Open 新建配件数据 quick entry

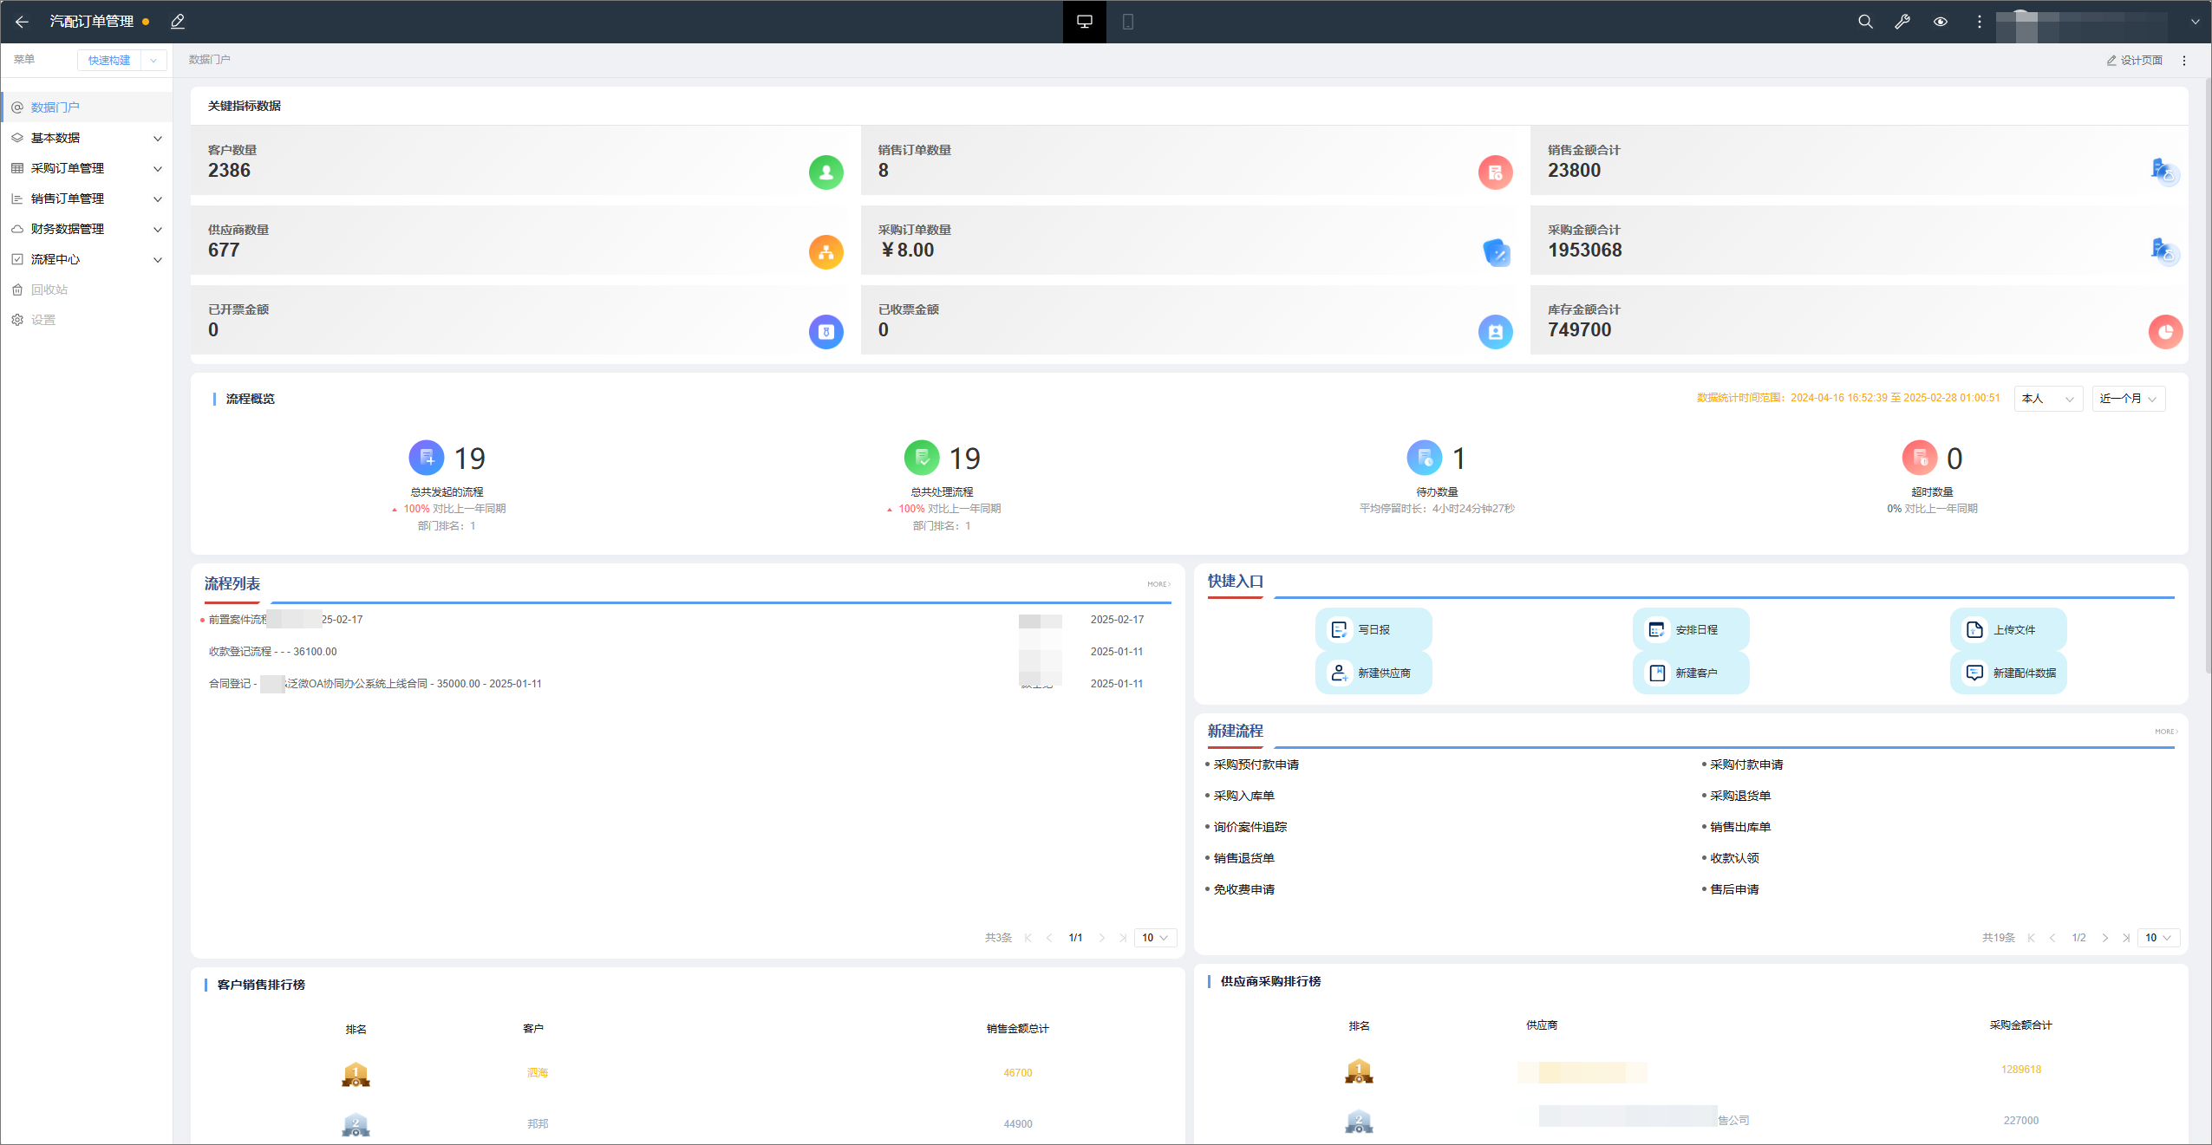coord(2008,673)
